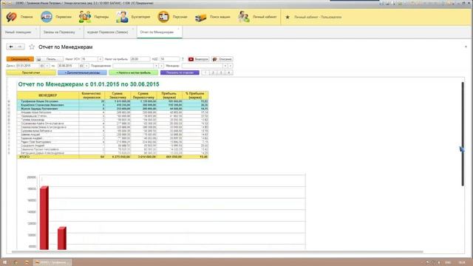
Task: Switch to Журнал Перевозок (Заявок) tab
Action: point(108,32)
